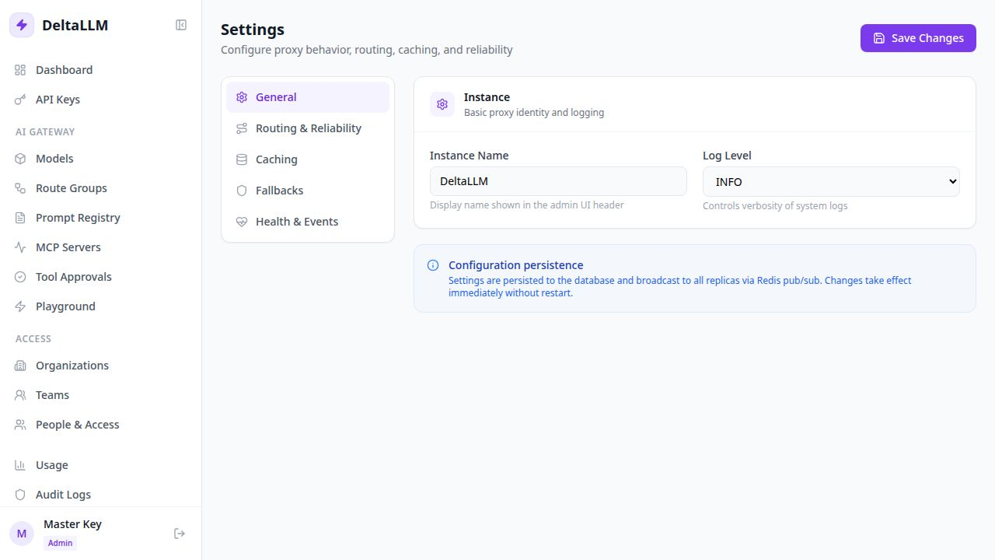Click the Playground bolt icon
The height and width of the screenshot is (560, 995).
tap(20, 306)
